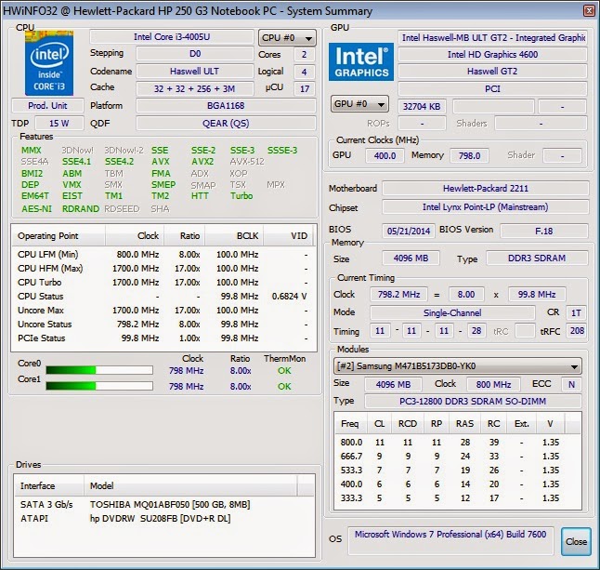Select the PCIe Status row
The width and height of the screenshot is (600, 570).
tap(163, 338)
